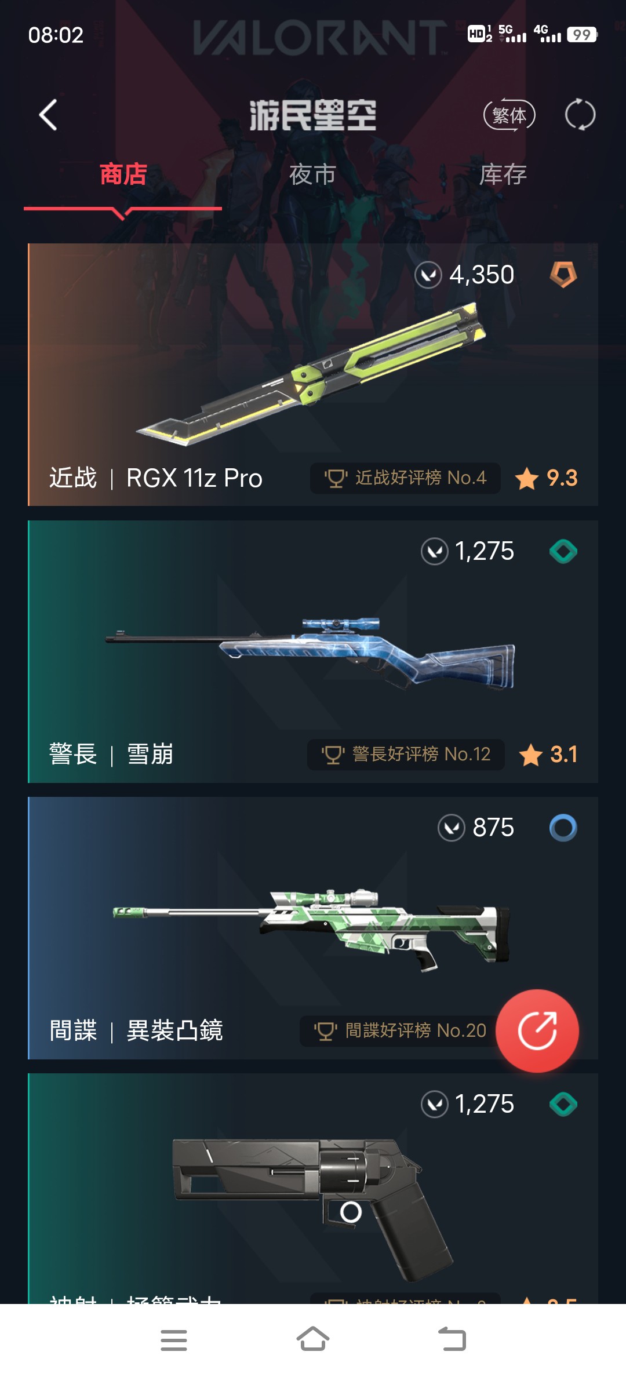
Task: Toggle the 繁体 language switch
Action: point(509,115)
